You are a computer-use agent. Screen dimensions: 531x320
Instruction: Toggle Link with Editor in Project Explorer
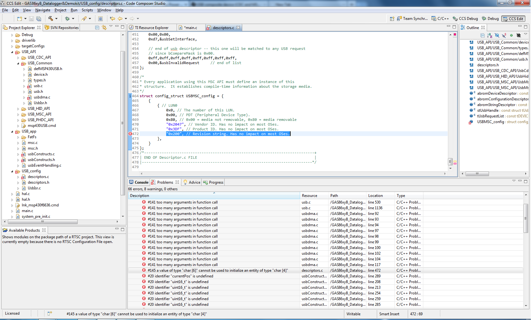tap(104, 27)
